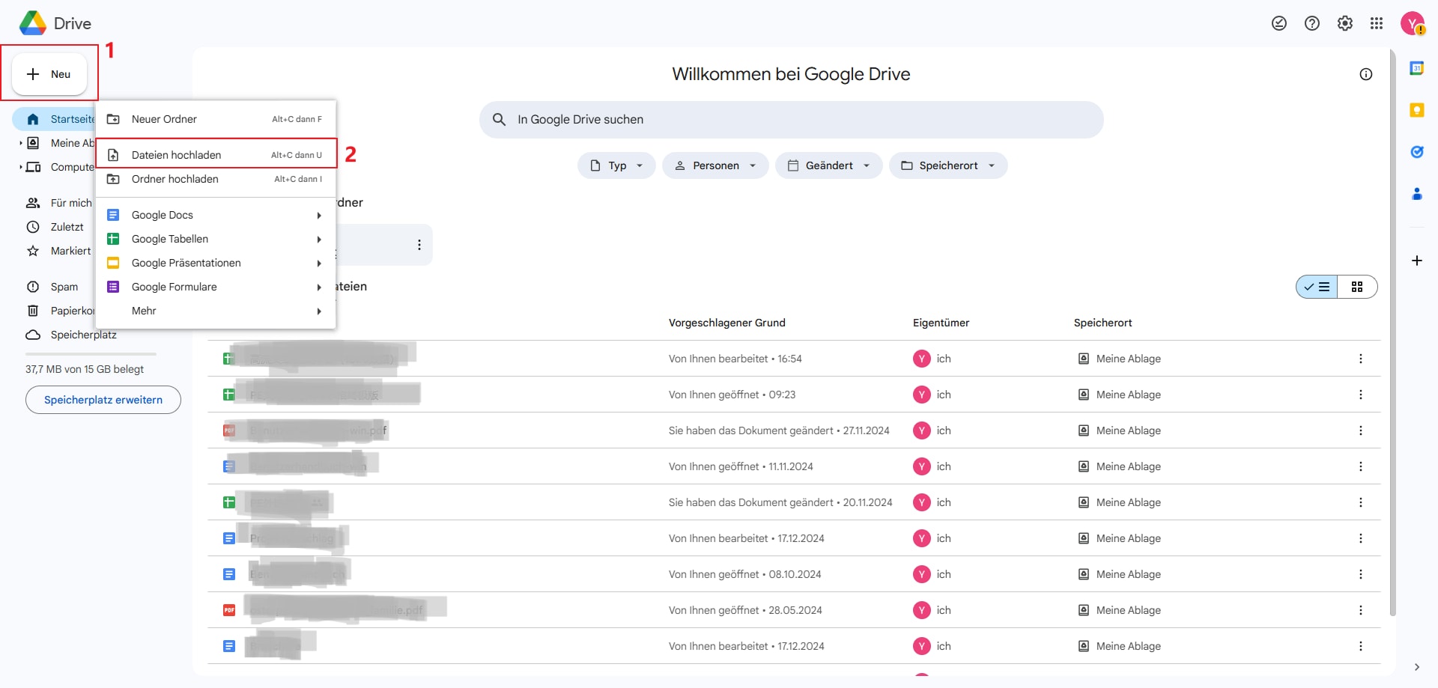Select Google Formulare menu entry
1438x688 pixels.
(x=216, y=287)
